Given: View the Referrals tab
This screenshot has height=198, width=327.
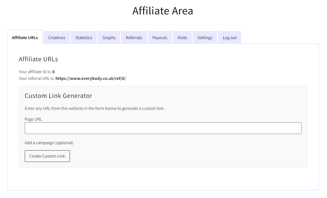Looking at the screenshot, I should point(134,38).
